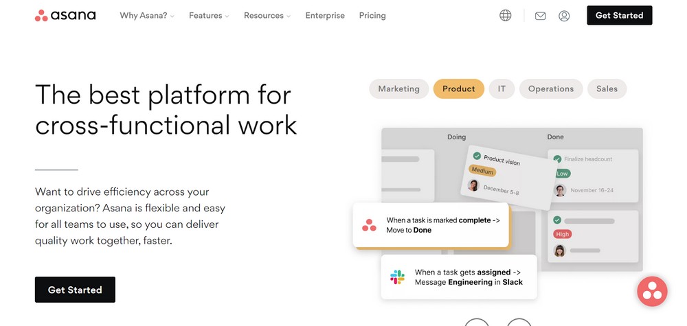687x326 pixels.
Task: Switch to the Sales tab
Action: pos(607,89)
